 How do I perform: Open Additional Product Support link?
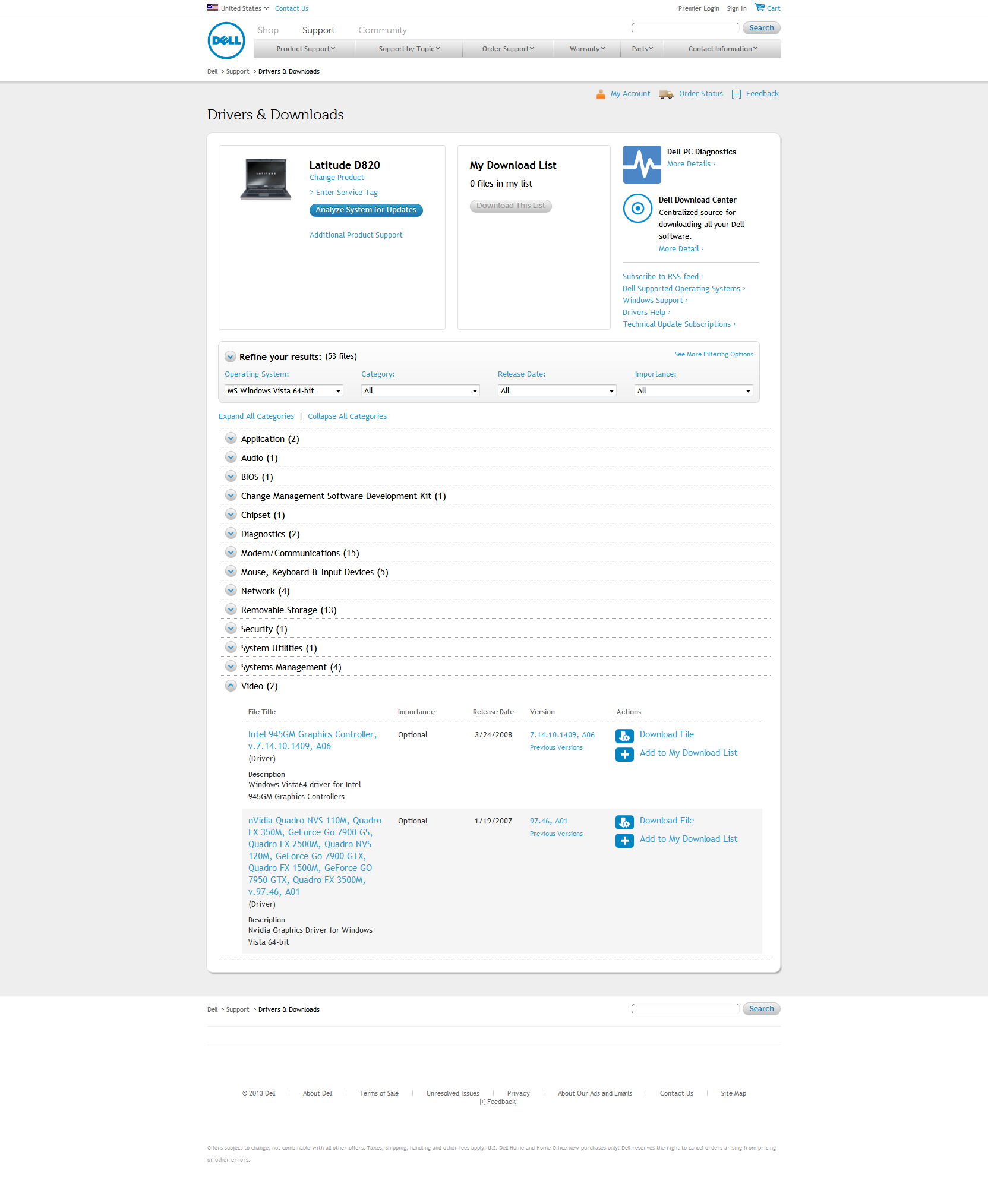[x=356, y=235]
